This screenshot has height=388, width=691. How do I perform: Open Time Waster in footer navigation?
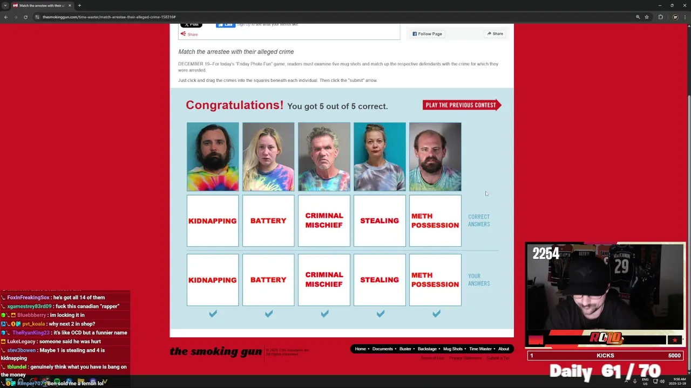[480, 349]
